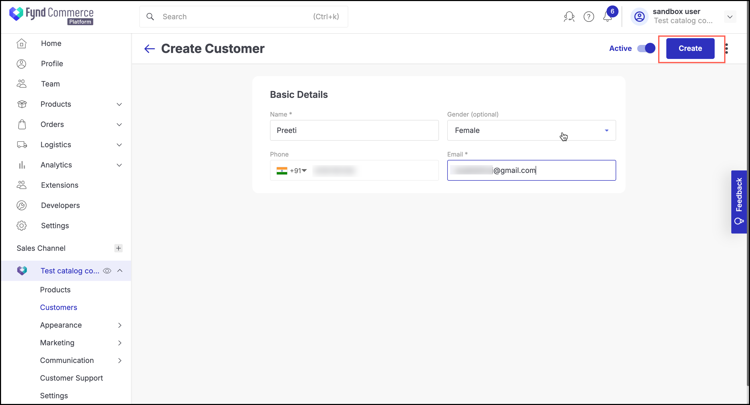Click the Extensions icon in sidebar

click(22, 185)
